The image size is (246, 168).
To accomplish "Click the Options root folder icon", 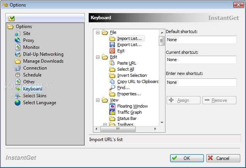I will (10, 27).
